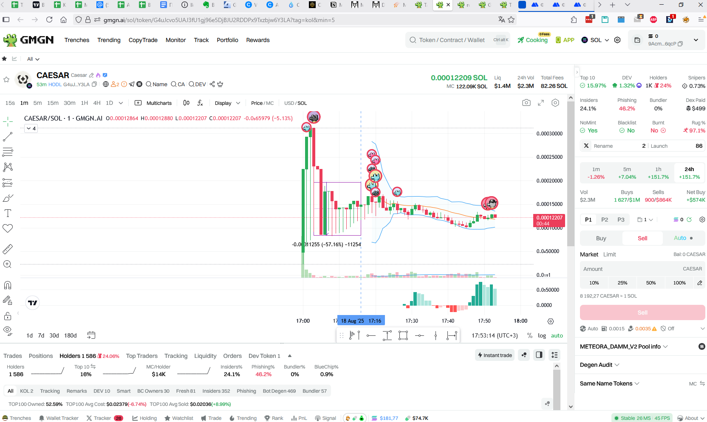This screenshot has width=707, height=422.
Task: Go to Portfolio page
Action: [x=227, y=40]
